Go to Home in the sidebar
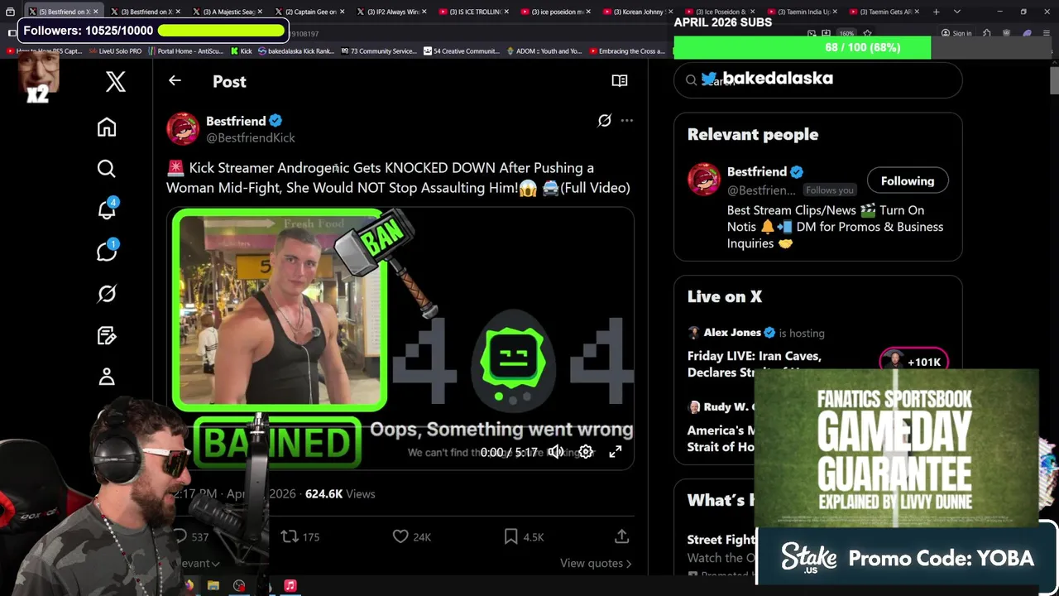Viewport: 1059px width, 596px height. 107,127
